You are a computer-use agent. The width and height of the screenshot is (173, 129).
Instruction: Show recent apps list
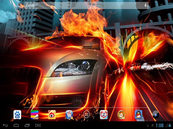(x=27, y=125)
